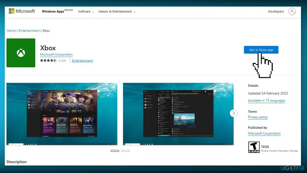View Available in 73 languages
Image resolution: width=307 pixels, height=173 pixels.
267,101
